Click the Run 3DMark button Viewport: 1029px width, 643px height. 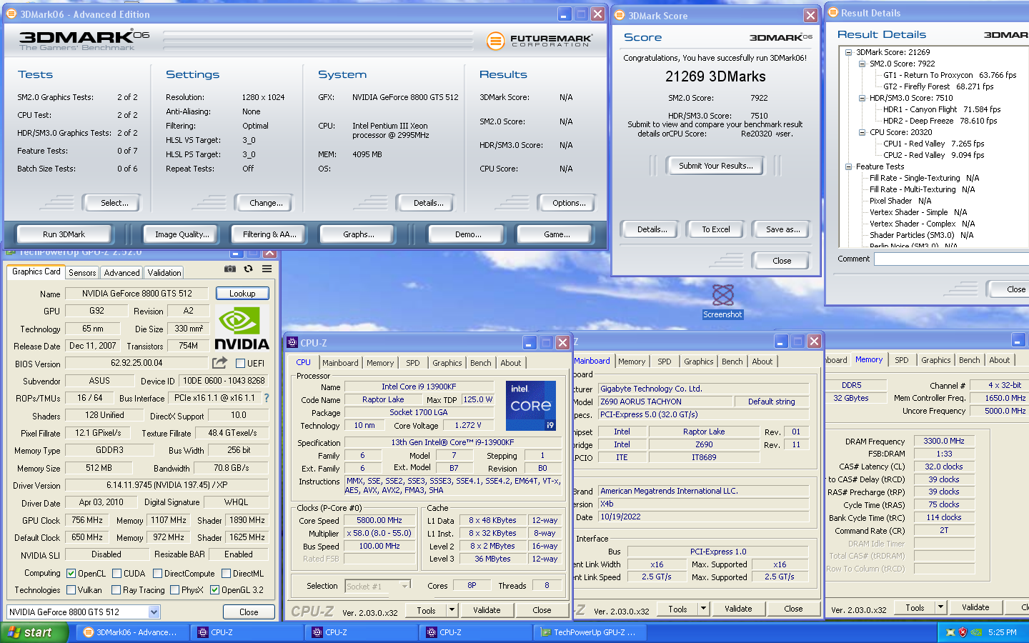click(x=64, y=234)
